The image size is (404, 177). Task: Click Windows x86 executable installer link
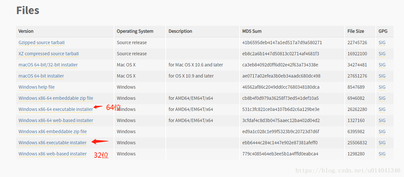tap(53, 143)
